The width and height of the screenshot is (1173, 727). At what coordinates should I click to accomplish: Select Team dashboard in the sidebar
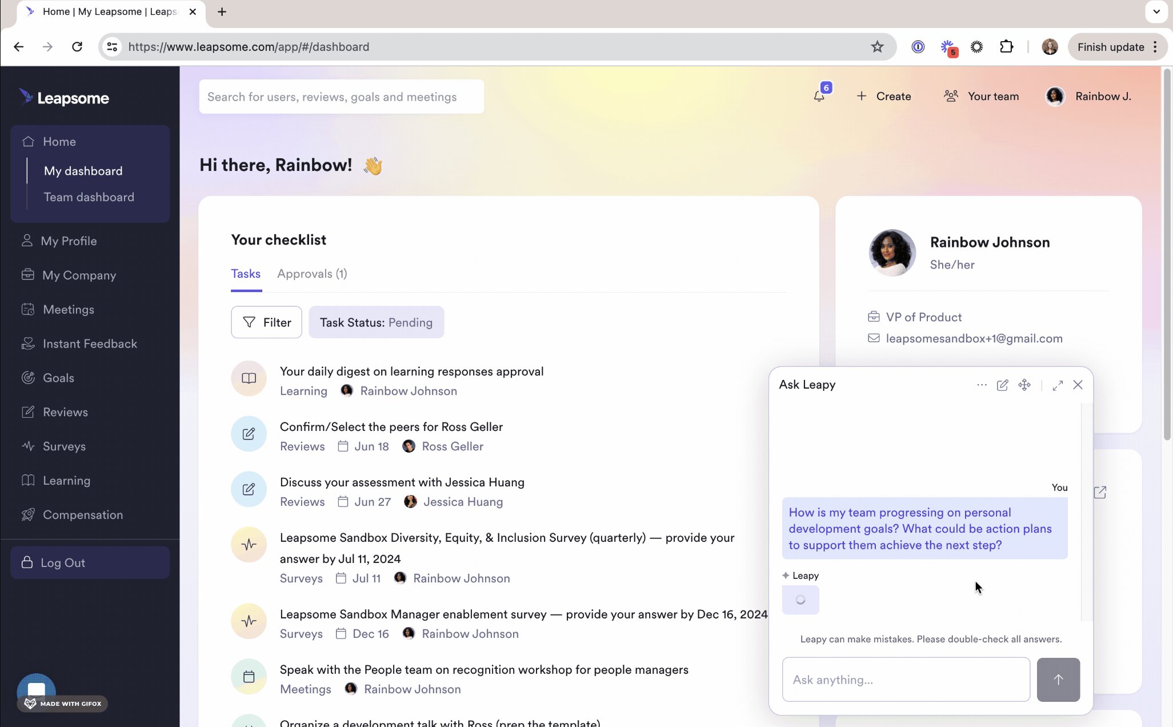point(89,197)
